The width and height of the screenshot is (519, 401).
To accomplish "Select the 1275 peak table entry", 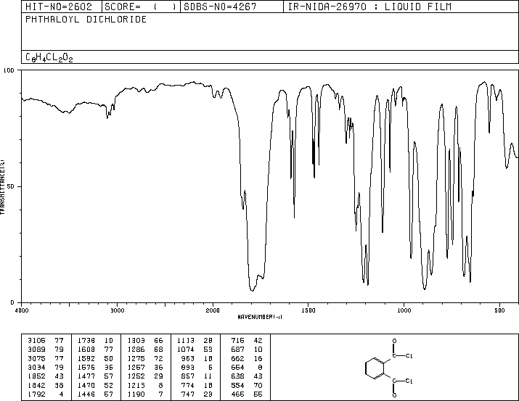I will click(x=145, y=358).
